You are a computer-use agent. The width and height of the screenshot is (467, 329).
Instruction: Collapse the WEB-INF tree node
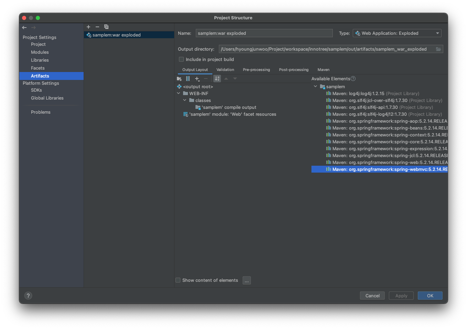pyautogui.click(x=179, y=93)
